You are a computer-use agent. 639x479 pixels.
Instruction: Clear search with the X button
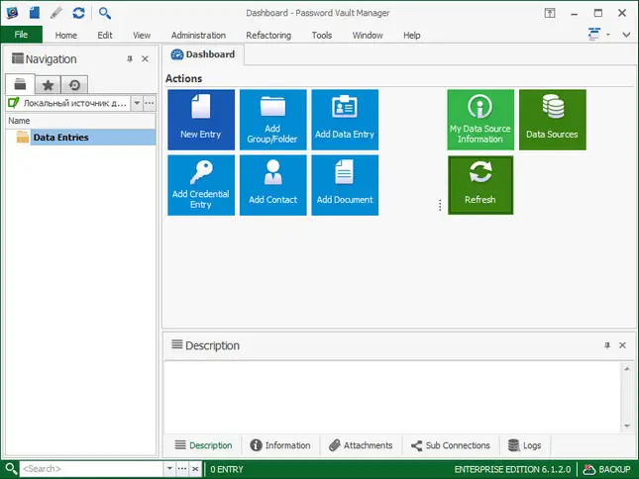coord(195,469)
